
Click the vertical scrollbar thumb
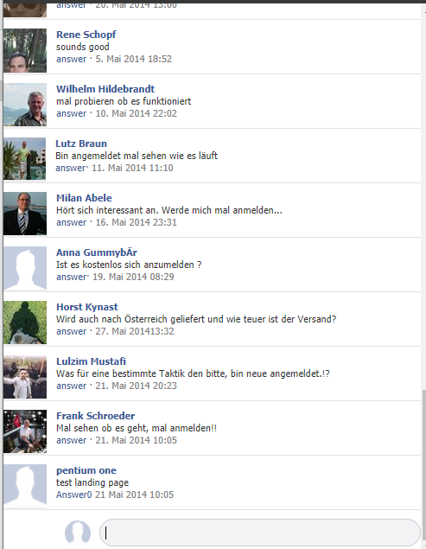[424, 468]
